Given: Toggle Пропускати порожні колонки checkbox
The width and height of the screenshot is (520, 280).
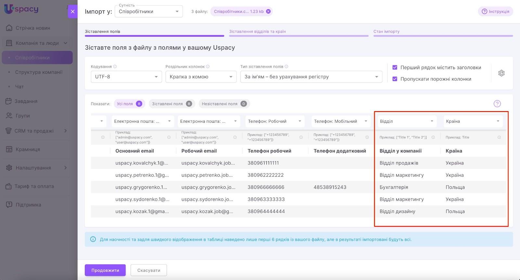Looking at the screenshot, I should pos(395,79).
